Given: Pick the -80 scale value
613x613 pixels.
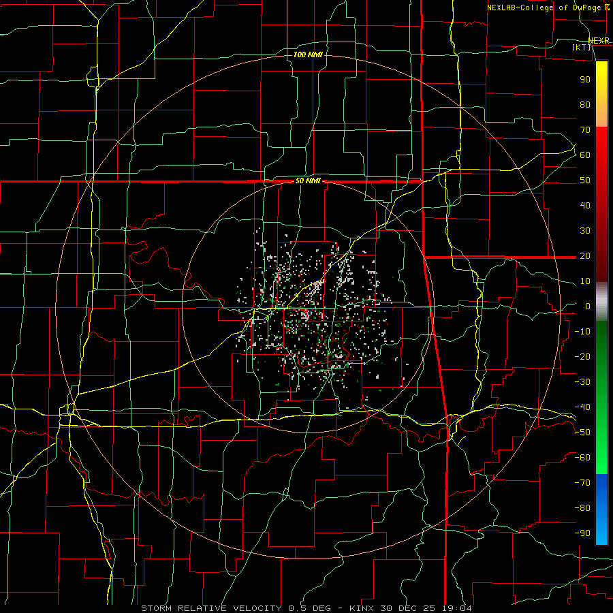Looking at the screenshot, I should [x=582, y=508].
